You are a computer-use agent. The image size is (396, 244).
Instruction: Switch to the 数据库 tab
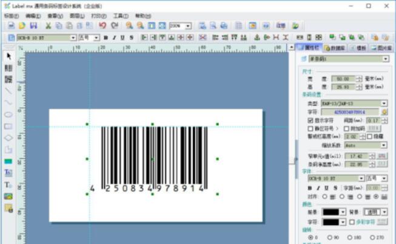point(335,48)
